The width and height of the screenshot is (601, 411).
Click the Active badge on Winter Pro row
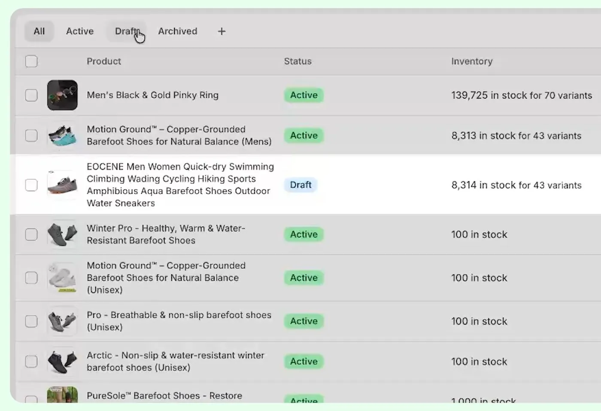304,234
